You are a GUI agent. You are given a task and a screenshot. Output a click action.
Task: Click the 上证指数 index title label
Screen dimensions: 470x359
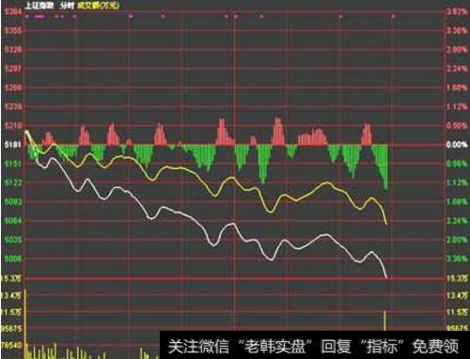tap(39, 6)
